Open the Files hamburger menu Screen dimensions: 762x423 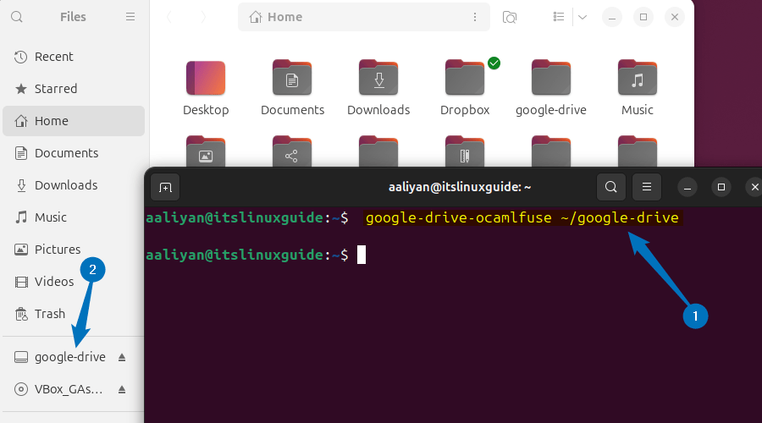tap(130, 17)
